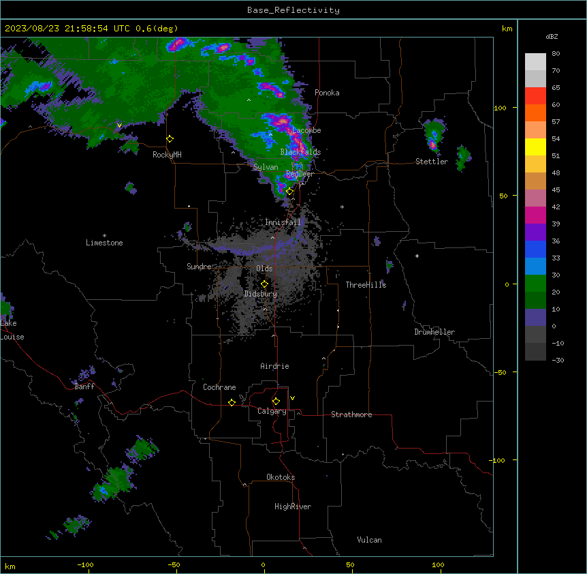Image resolution: width=587 pixels, height=574 pixels.
Task: Click the white asterisk marker above Limestone
Action: pyautogui.click(x=104, y=236)
